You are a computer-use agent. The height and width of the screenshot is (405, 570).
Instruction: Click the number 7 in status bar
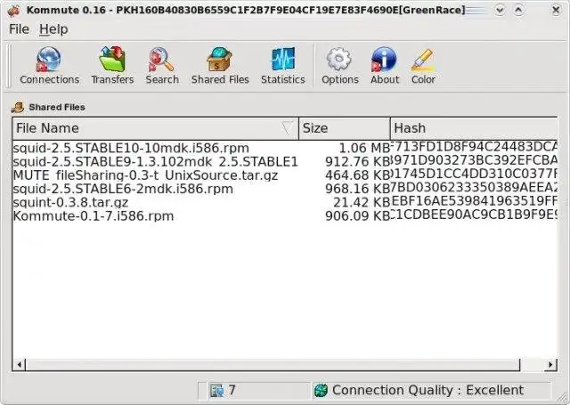(x=232, y=391)
